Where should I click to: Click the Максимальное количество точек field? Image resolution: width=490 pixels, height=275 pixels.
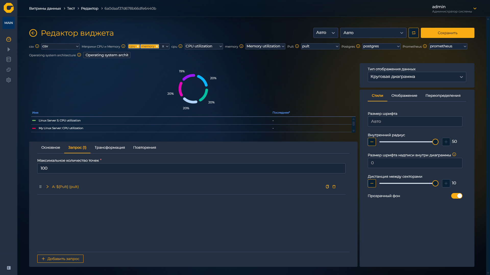coord(191,168)
